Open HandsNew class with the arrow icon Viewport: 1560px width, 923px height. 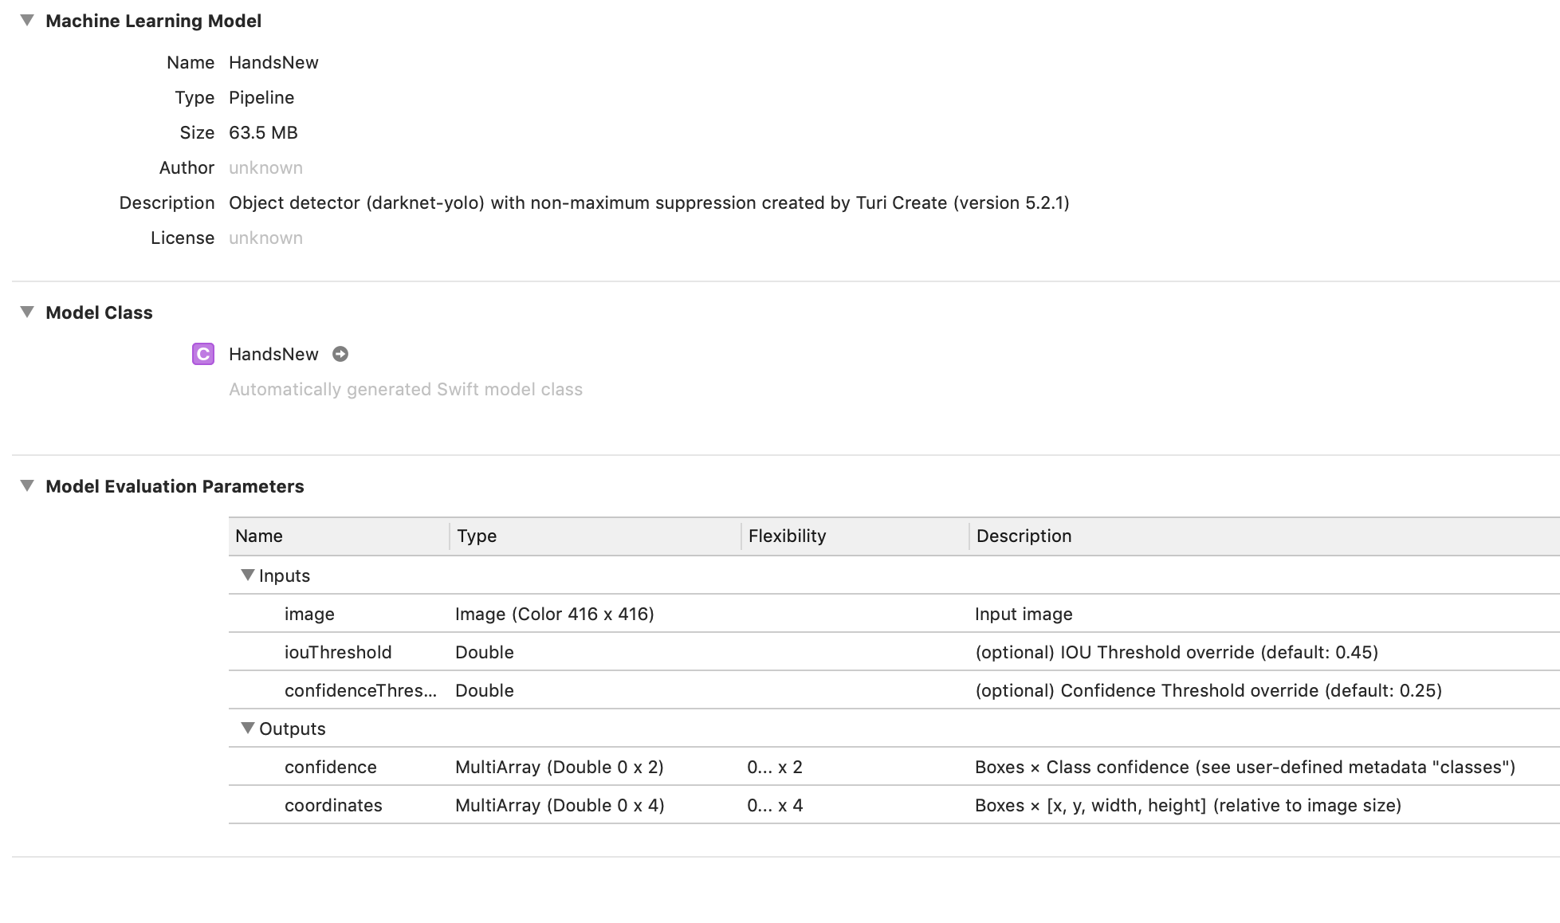(x=340, y=354)
